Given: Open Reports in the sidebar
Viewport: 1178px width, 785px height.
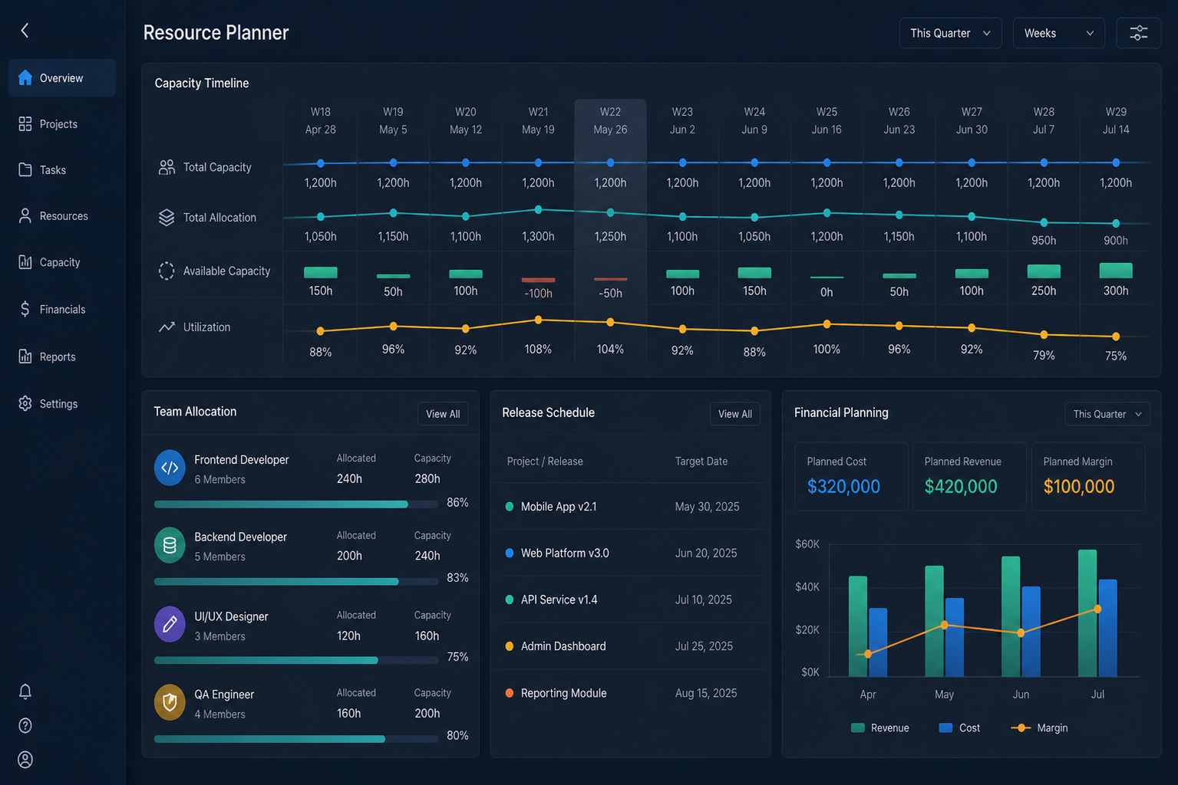Looking at the screenshot, I should coord(62,356).
